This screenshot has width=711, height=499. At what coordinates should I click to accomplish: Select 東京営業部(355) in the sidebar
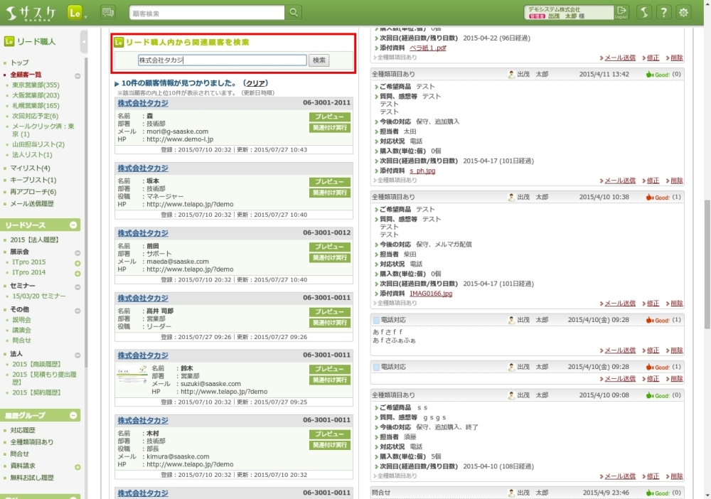[x=36, y=85]
